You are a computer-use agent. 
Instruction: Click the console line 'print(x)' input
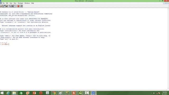pos(4,44)
